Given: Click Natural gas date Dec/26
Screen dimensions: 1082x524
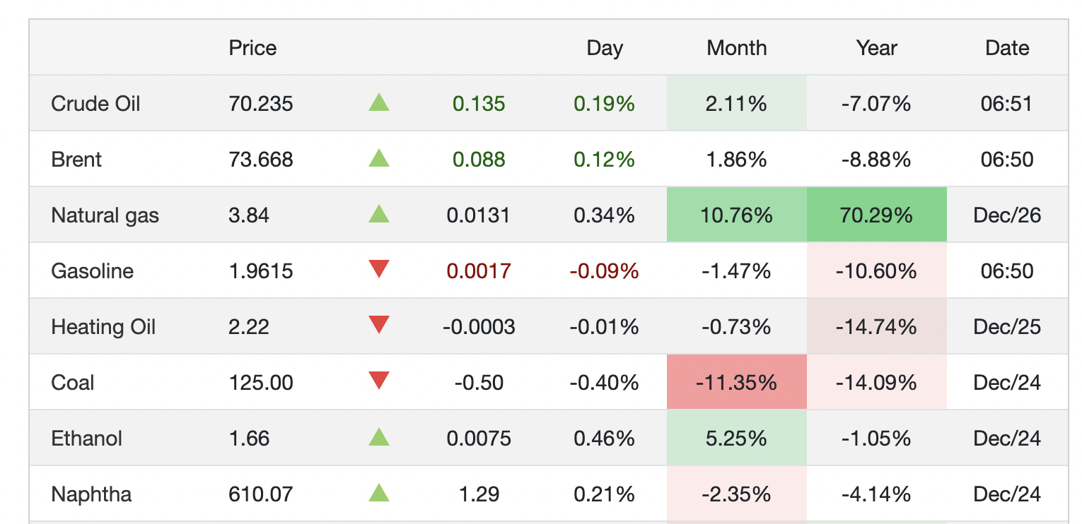Looking at the screenshot, I should pos(1007,215).
